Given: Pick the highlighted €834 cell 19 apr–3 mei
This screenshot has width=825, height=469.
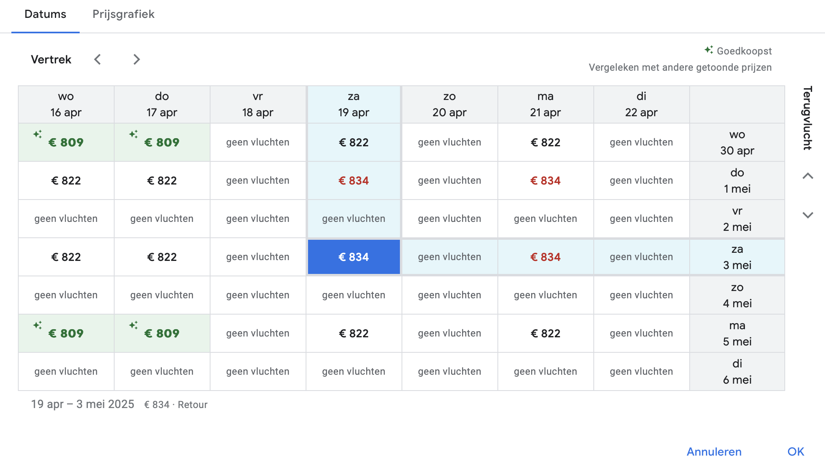Looking at the screenshot, I should [x=354, y=257].
